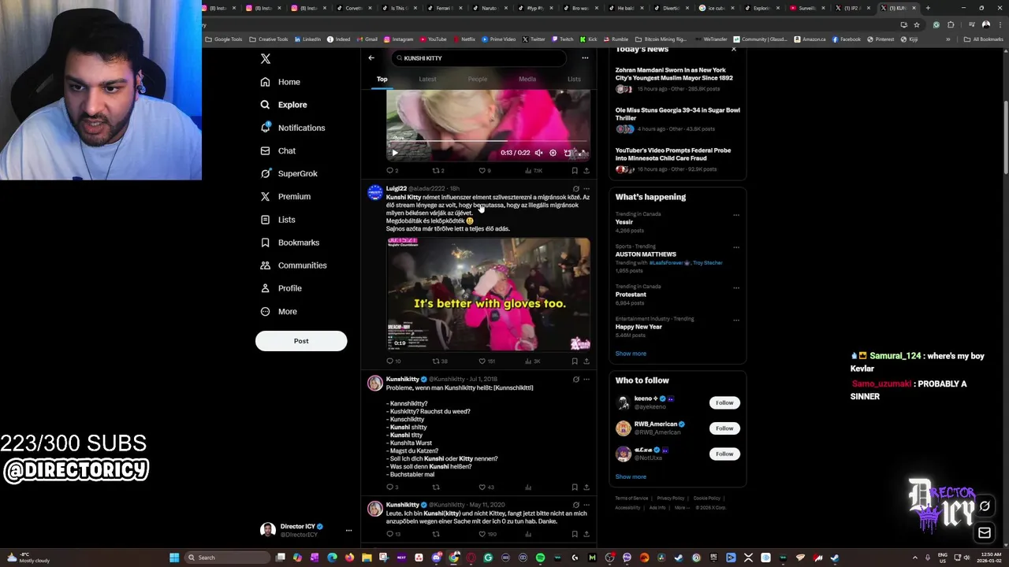Open the Grok floating button
1009x567 pixels.
coord(985,506)
